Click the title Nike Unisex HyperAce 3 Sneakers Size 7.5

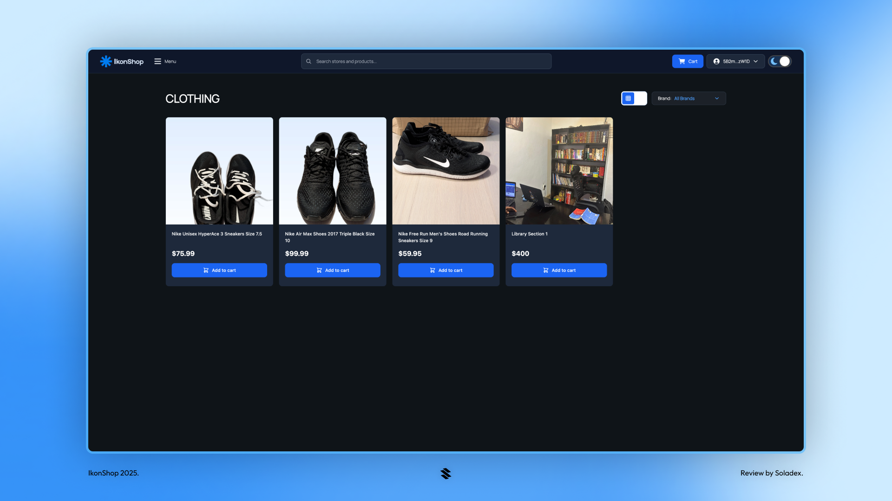point(217,234)
